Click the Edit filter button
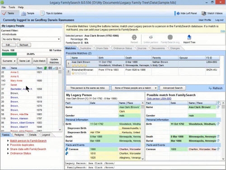 point(9,45)
